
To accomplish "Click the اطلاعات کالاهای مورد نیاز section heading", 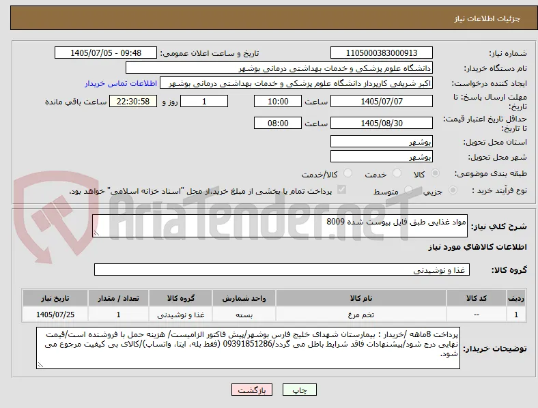I will click(477, 247).
